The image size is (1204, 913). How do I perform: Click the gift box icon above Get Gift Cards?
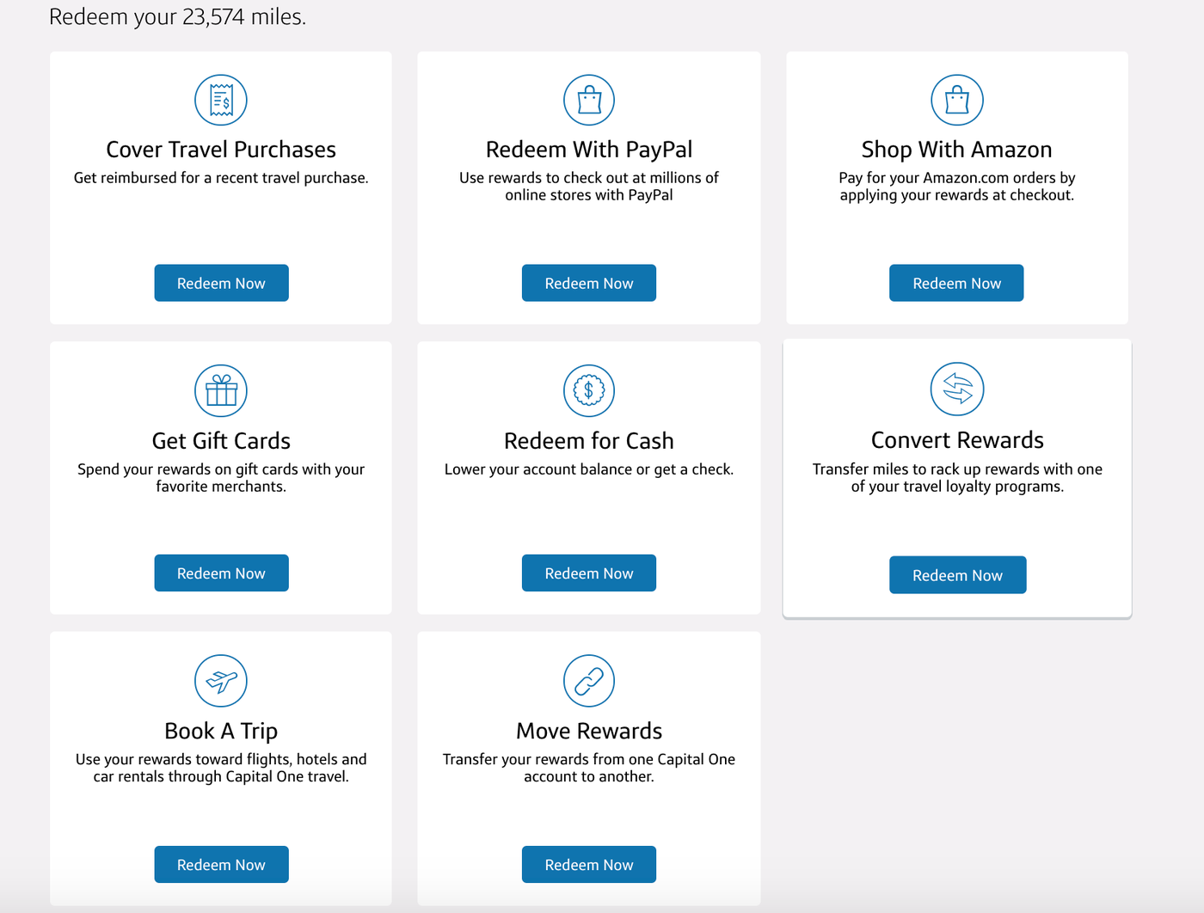(221, 389)
